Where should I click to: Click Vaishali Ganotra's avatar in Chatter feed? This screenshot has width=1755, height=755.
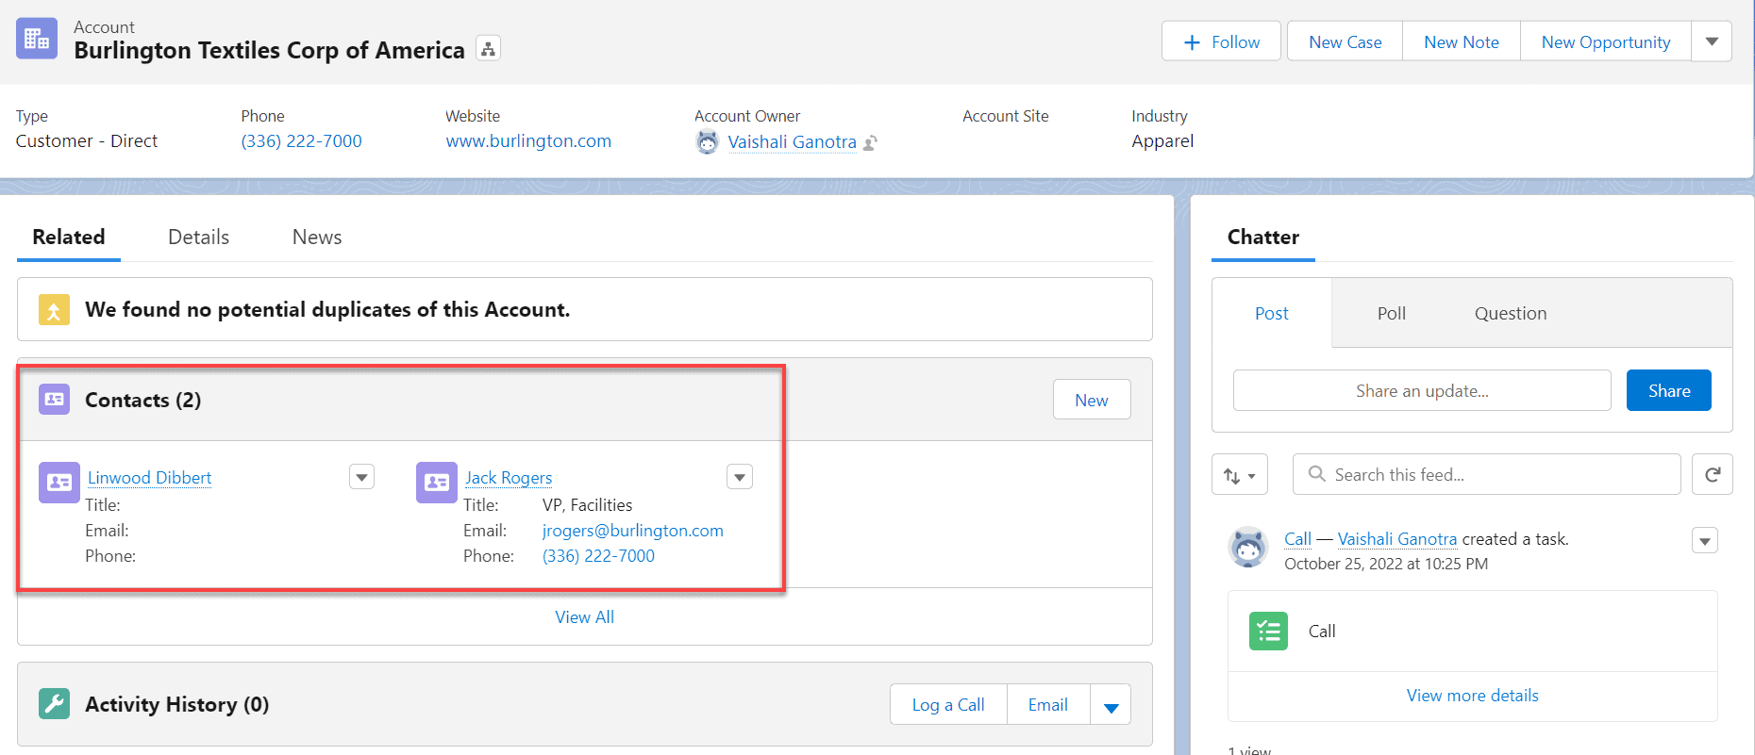tap(1248, 547)
